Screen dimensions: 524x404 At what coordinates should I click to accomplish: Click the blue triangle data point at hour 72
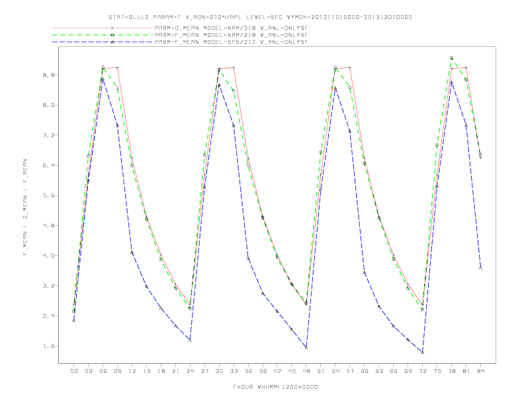click(422, 353)
